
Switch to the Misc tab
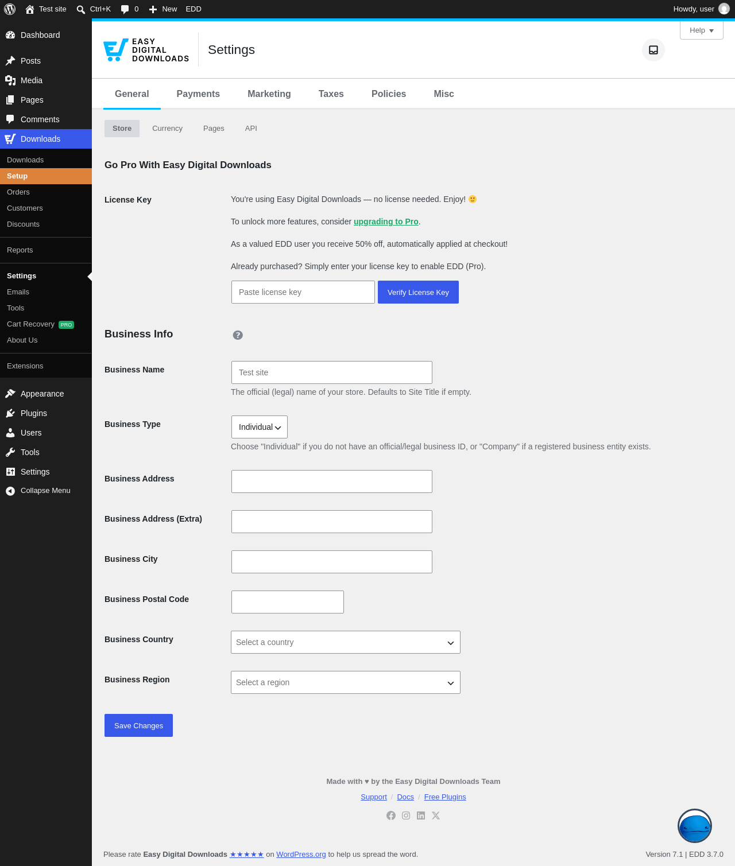[x=444, y=94]
